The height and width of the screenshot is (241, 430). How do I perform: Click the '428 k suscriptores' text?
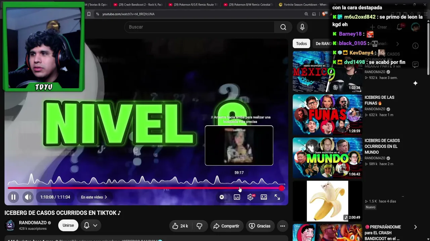tap(33, 229)
